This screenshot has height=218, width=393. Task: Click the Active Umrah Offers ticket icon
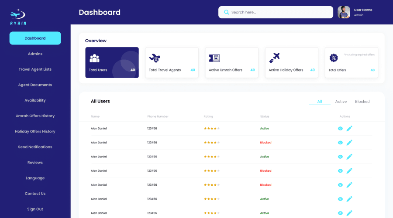[x=214, y=58]
